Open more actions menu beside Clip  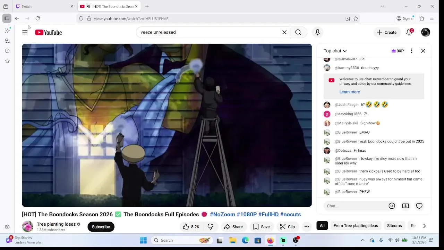(307, 227)
